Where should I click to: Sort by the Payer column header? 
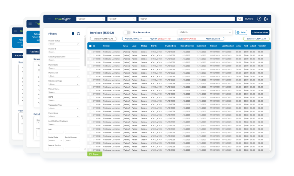click(x=125, y=46)
